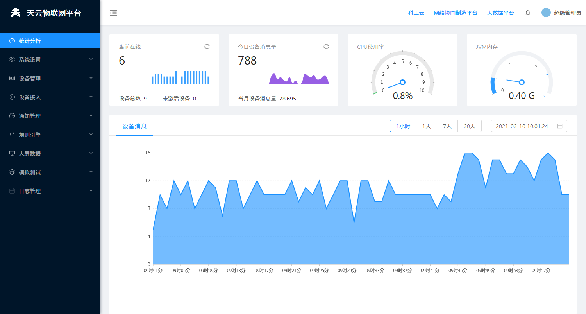Open the 大数据平台 link
Image resolution: width=586 pixels, height=314 pixels.
click(x=500, y=13)
